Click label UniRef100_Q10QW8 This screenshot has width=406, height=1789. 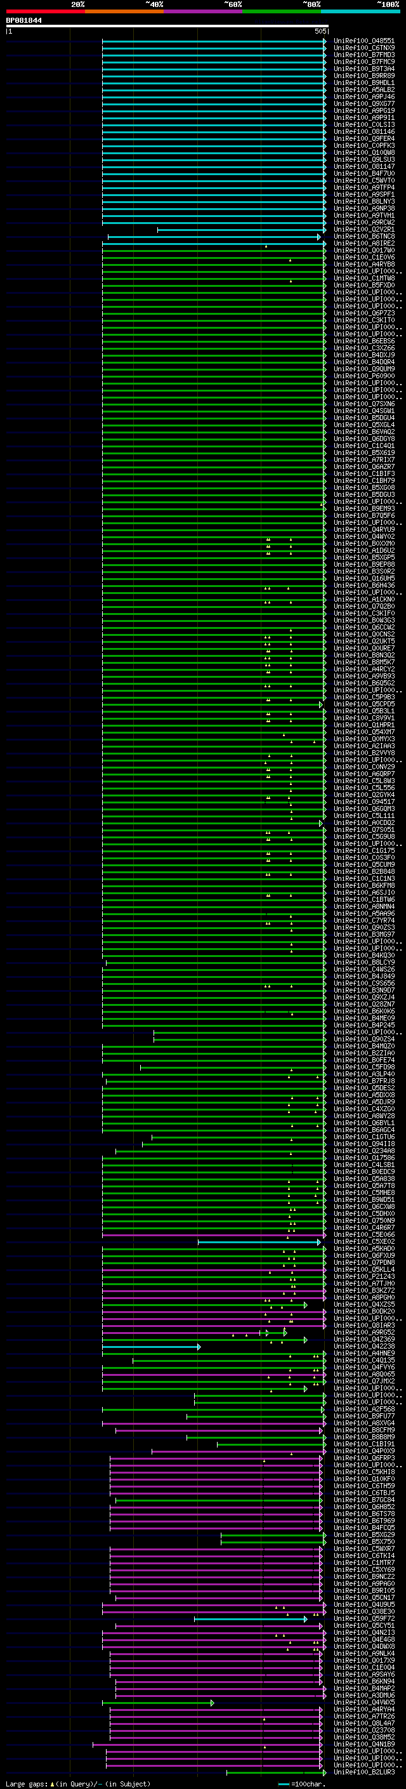(x=363, y=153)
